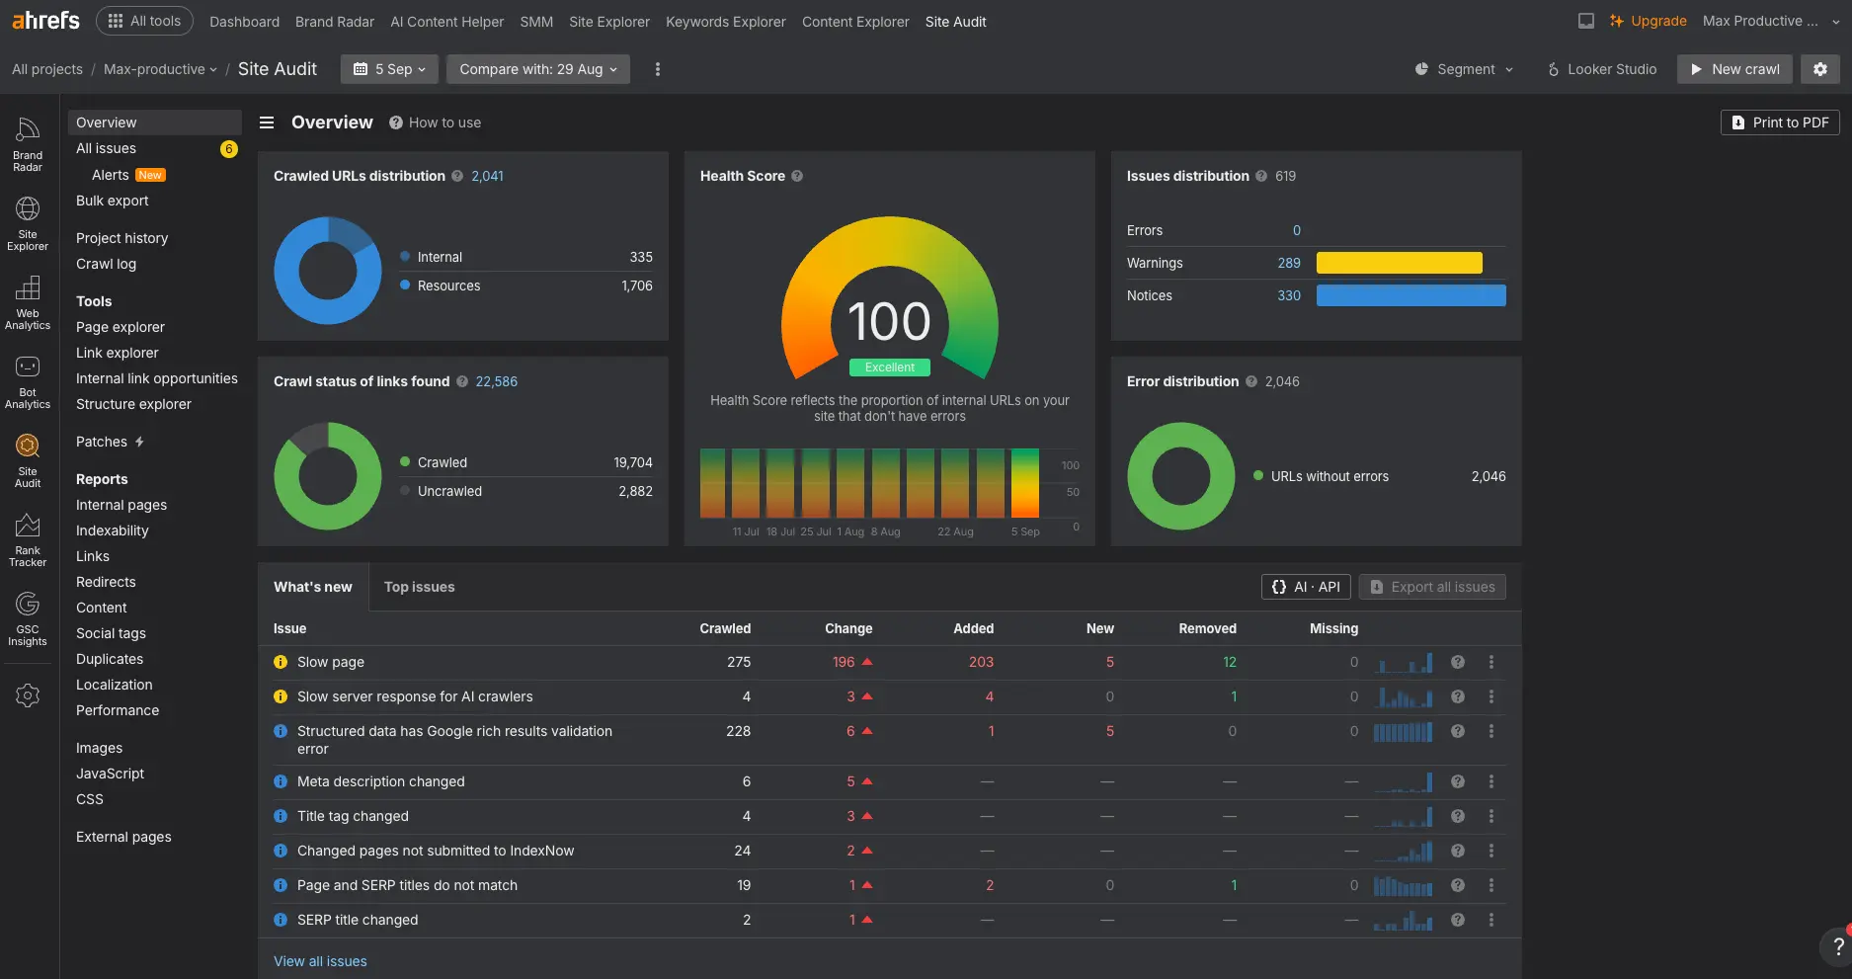Switch to the Top issues tab

coord(419,587)
